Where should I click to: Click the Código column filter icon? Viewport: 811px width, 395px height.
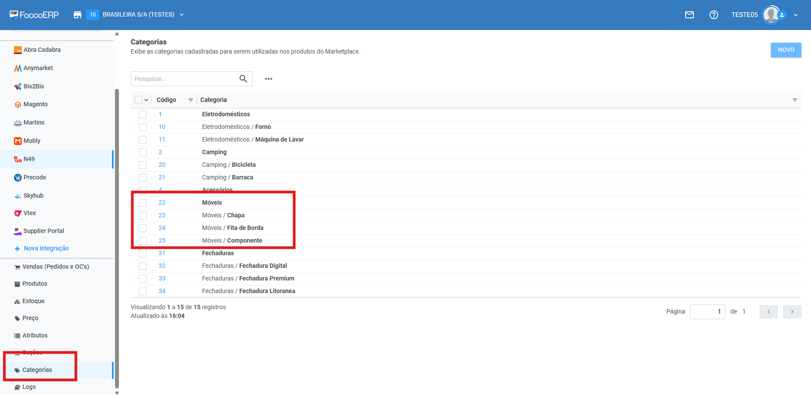(x=190, y=100)
